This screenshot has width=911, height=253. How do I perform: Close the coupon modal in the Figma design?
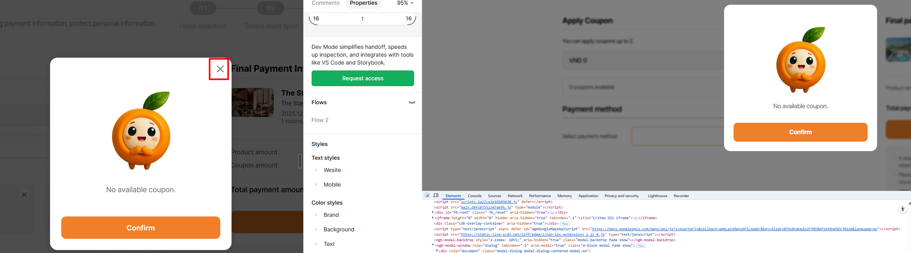tap(220, 69)
